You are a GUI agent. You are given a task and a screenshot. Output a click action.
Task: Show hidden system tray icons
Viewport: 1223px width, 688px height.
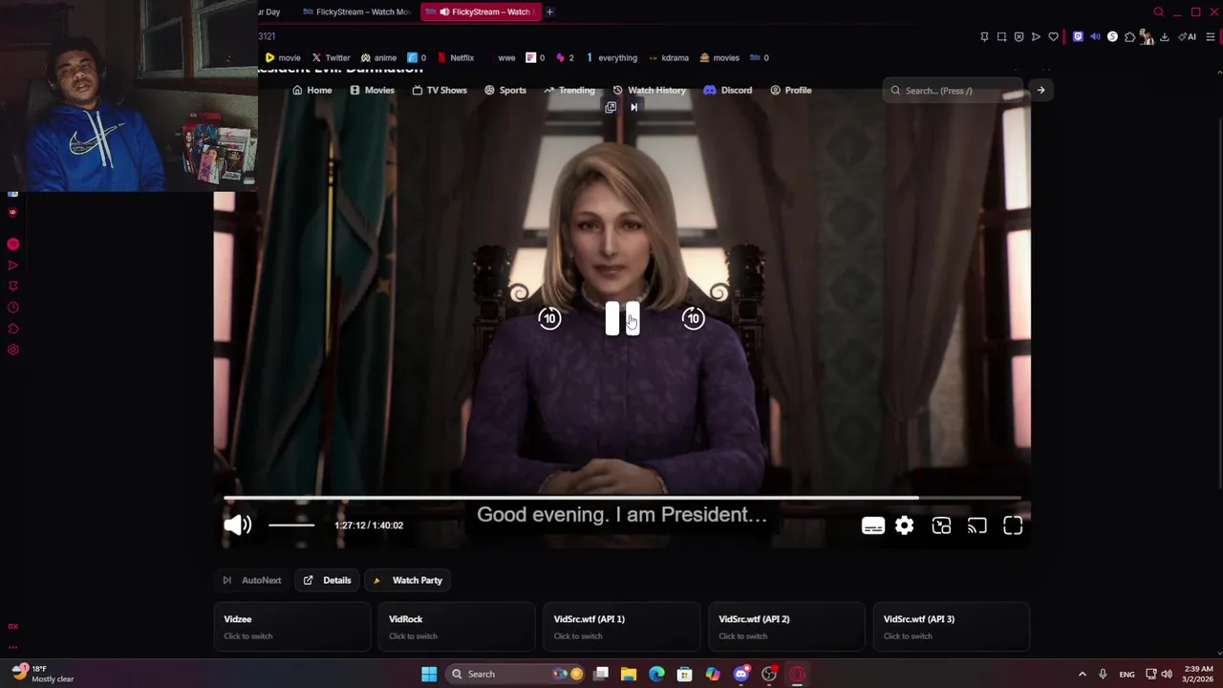(1082, 674)
